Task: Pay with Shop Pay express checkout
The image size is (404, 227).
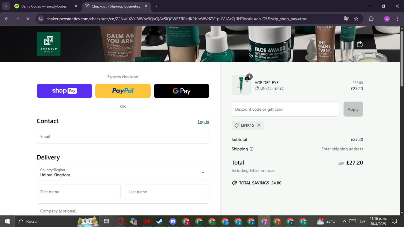Action: click(64, 91)
